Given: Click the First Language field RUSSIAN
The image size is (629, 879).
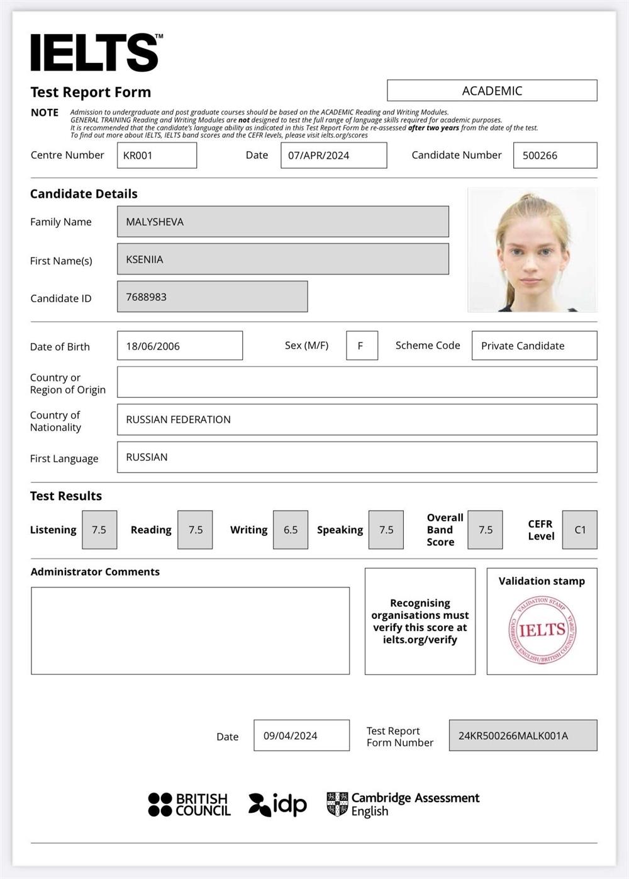Looking at the screenshot, I should pyautogui.click(x=357, y=457).
